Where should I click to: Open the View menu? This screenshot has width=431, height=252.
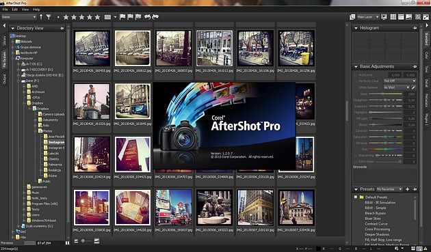[x=25, y=10]
